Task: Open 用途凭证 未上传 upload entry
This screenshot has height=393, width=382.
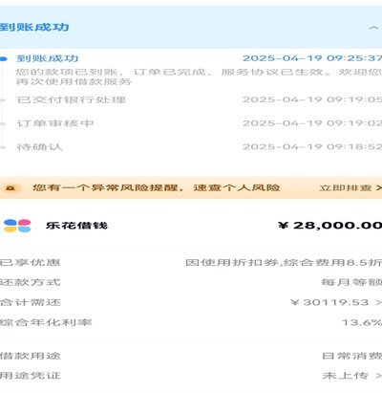Action: (351, 376)
